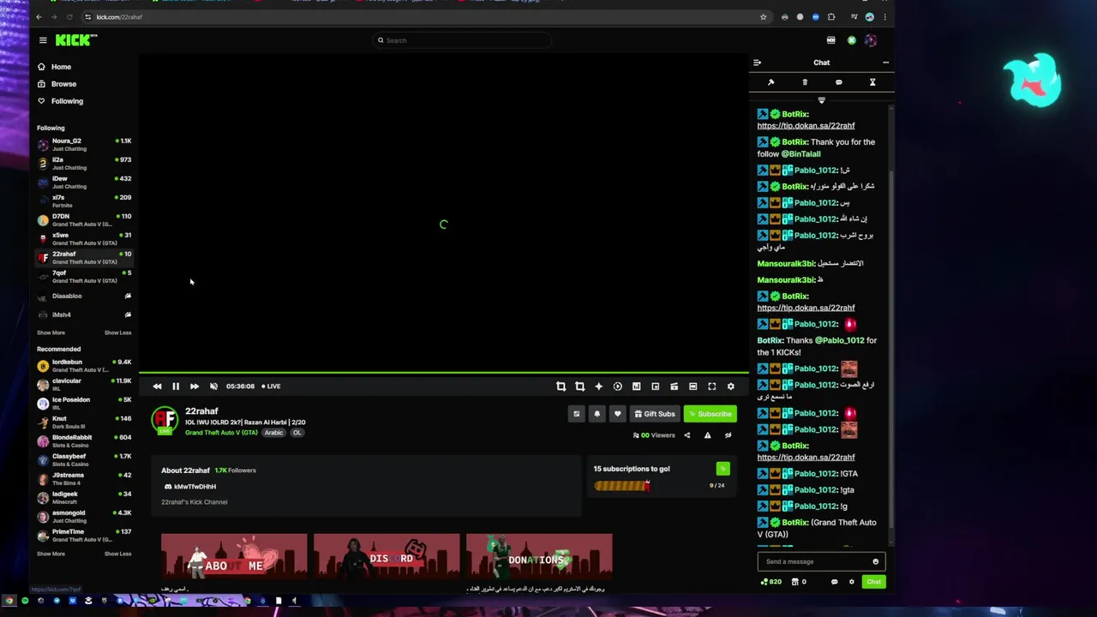Open asmongold recommended channel

tap(84, 516)
